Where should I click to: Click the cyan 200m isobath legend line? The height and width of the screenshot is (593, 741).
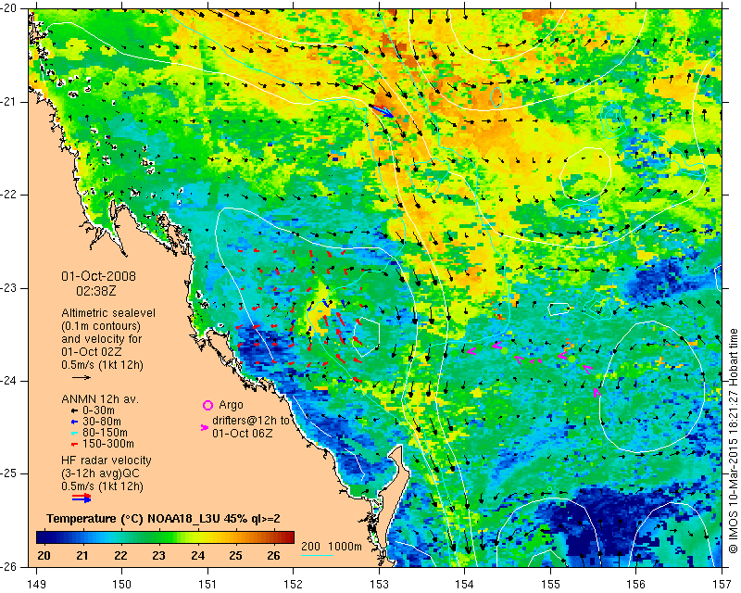coord(317,555)
